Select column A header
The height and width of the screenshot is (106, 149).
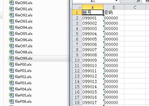pos(93,7)
